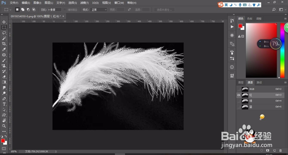
Task: Select the Crop tool
Action: pos(4,44)
